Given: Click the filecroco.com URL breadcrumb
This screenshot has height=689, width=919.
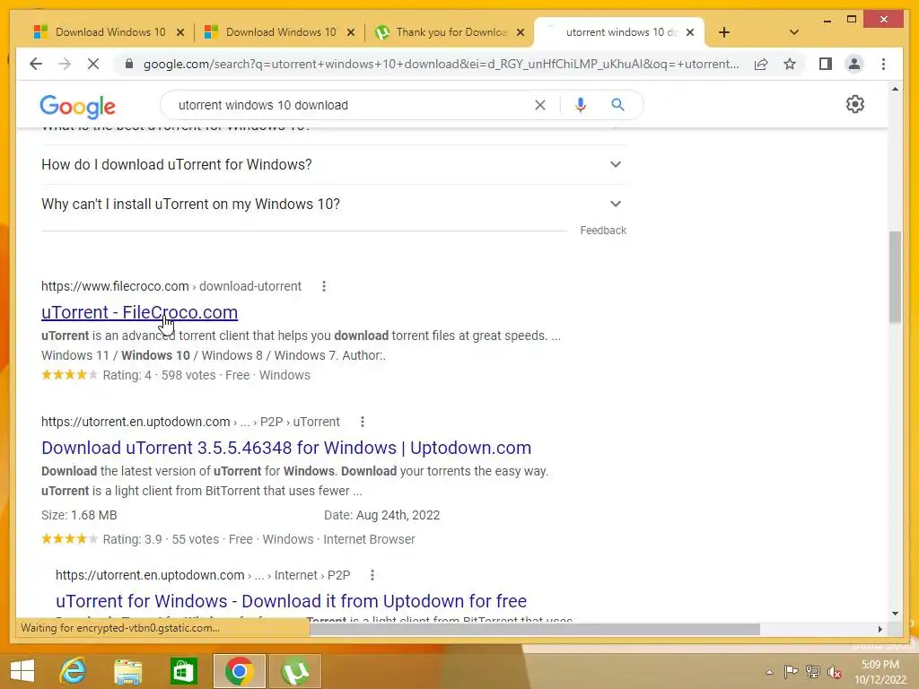Looking at the screenshot, I should coord(171,286).
